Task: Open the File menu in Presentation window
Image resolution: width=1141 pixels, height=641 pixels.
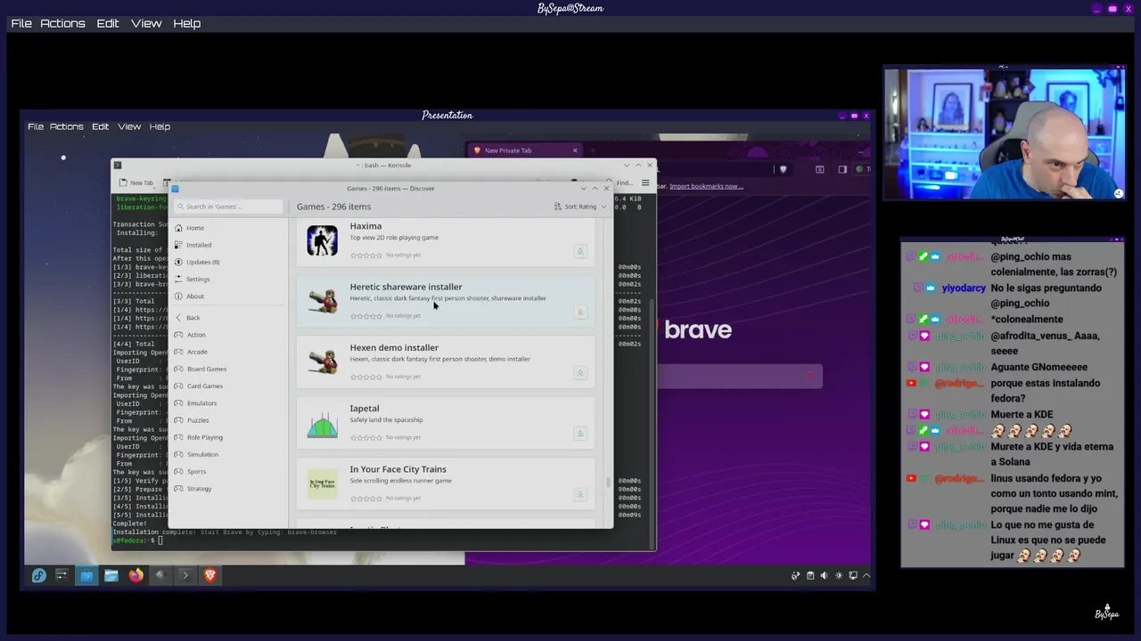Action: 36,126
